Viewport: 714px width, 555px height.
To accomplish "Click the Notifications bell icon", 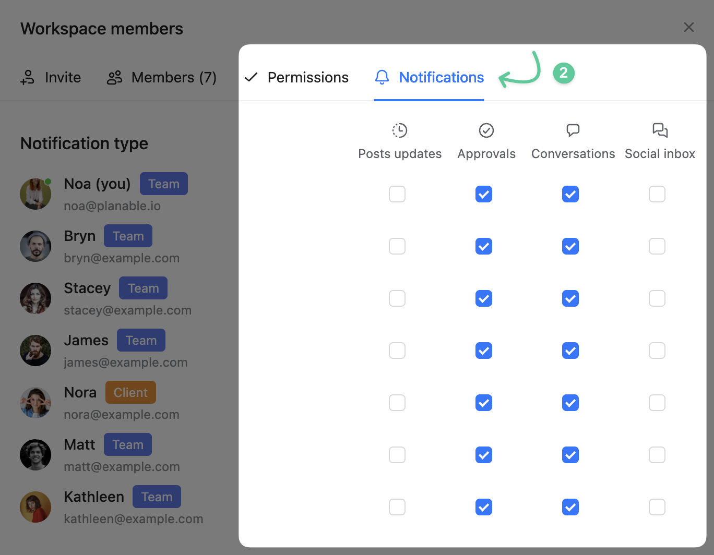I will point(382,77).
